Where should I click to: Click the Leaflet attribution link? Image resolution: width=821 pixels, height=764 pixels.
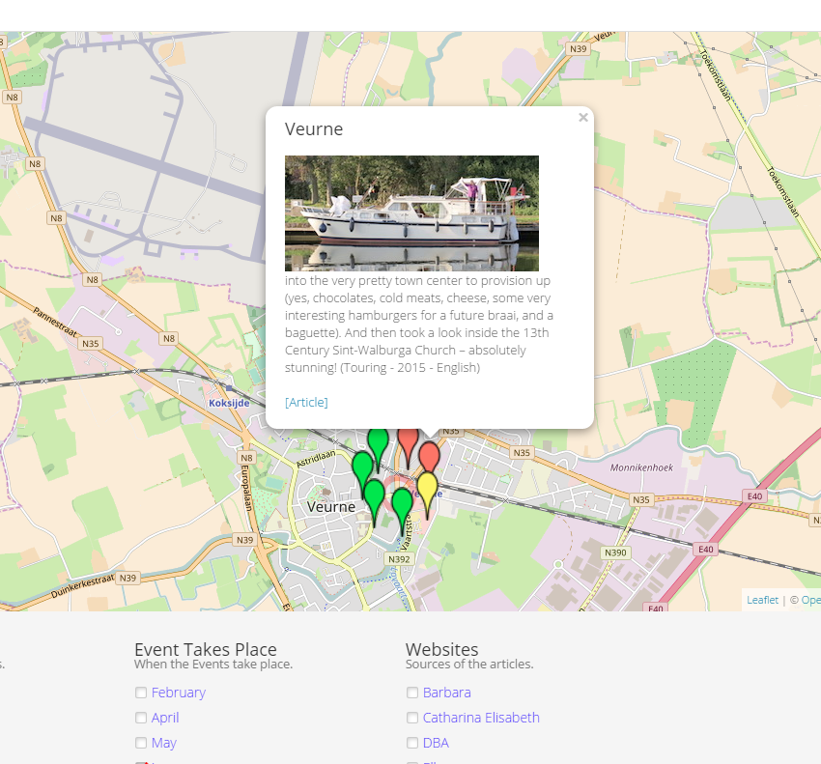[762, 600]
